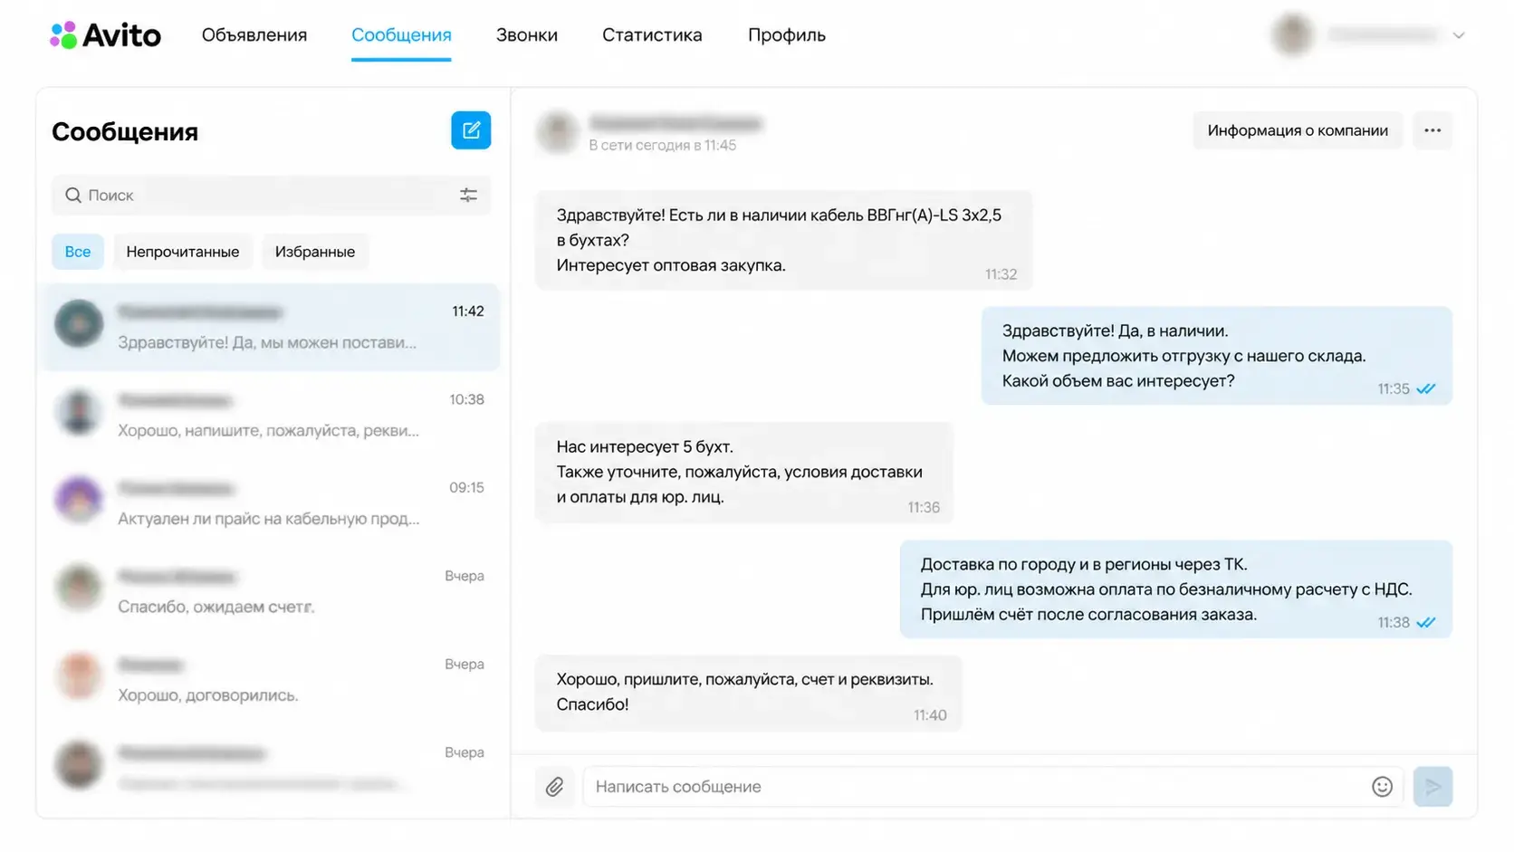Click the Информация о компании button
Viewport: 1514px width, 852px height.
point(1298,130)
